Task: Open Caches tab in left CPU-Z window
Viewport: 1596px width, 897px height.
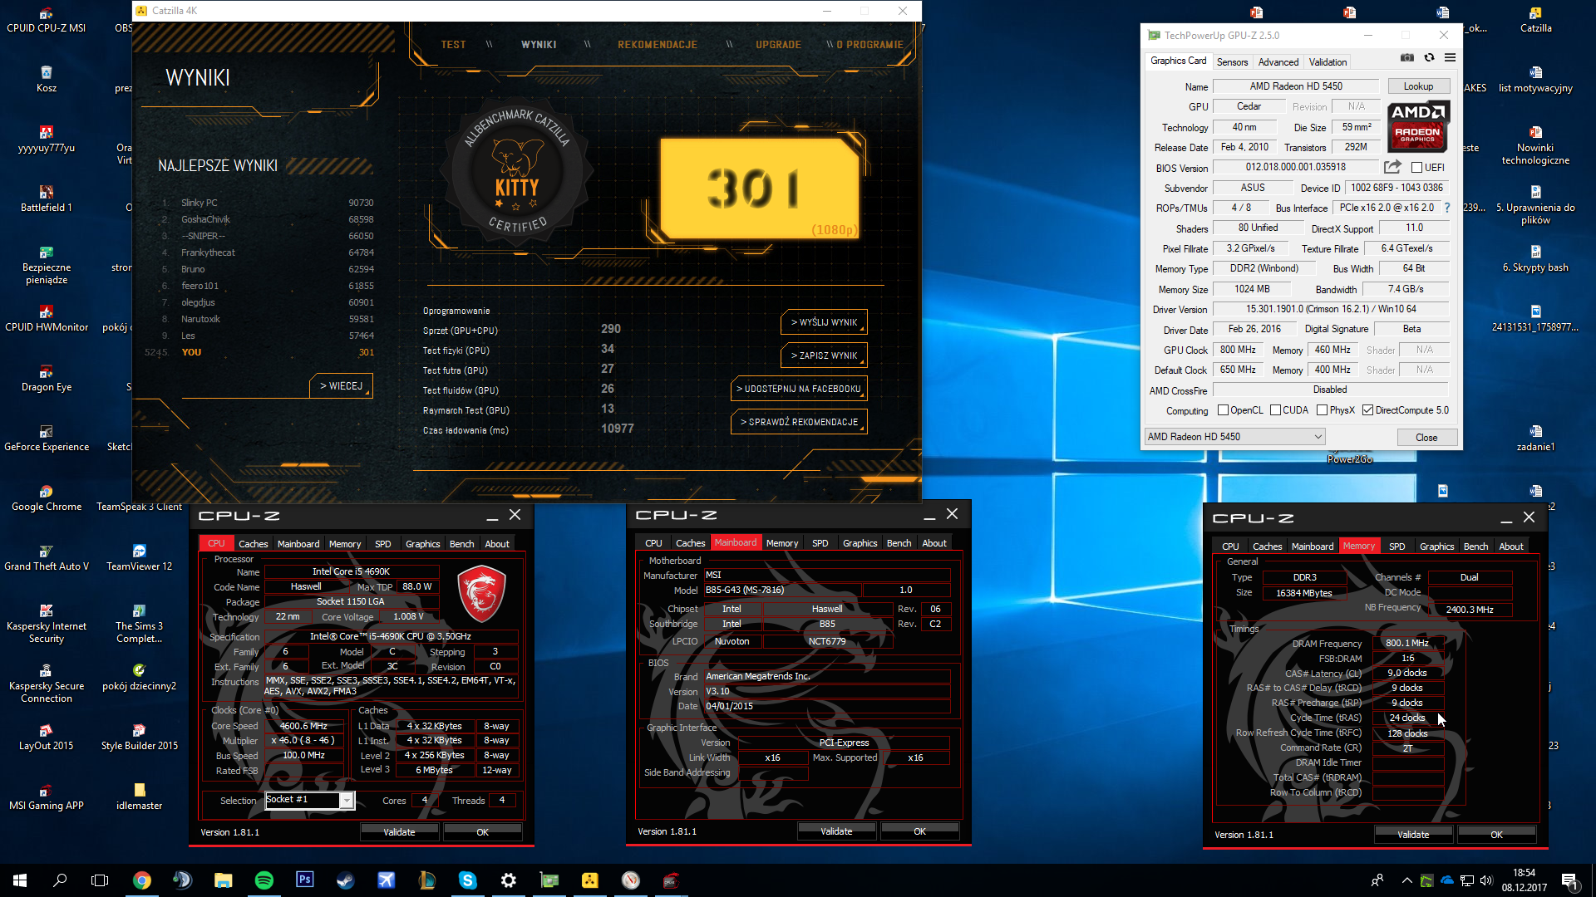Action: point(253,544)
